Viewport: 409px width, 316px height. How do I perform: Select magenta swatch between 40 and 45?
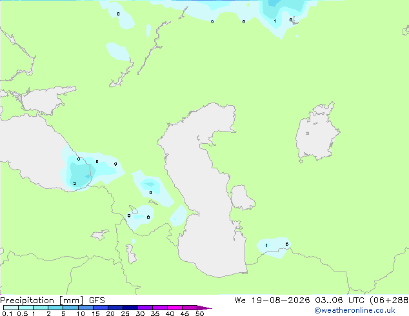tap(175, 308)
